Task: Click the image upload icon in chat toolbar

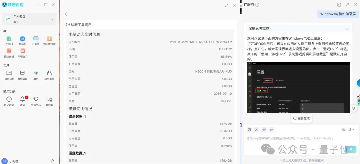Action: (x=249, y=130)
